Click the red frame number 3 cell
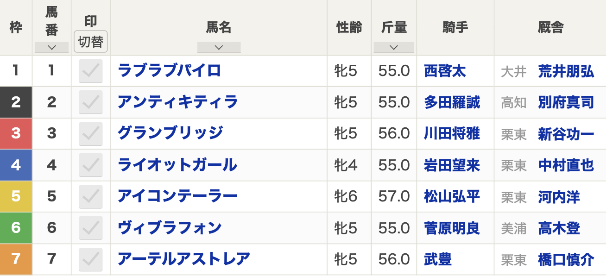This screenshot has width=606, height=276. click(x=16, y=133)
